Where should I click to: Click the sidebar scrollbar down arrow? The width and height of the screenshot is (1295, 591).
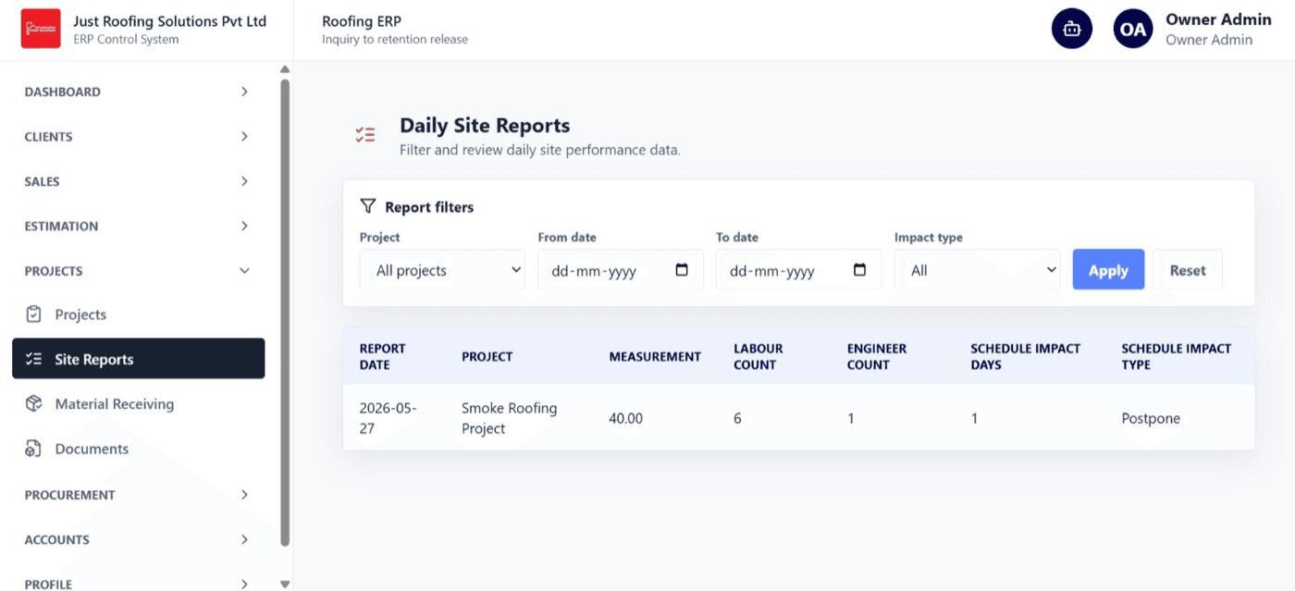[285, 584]
